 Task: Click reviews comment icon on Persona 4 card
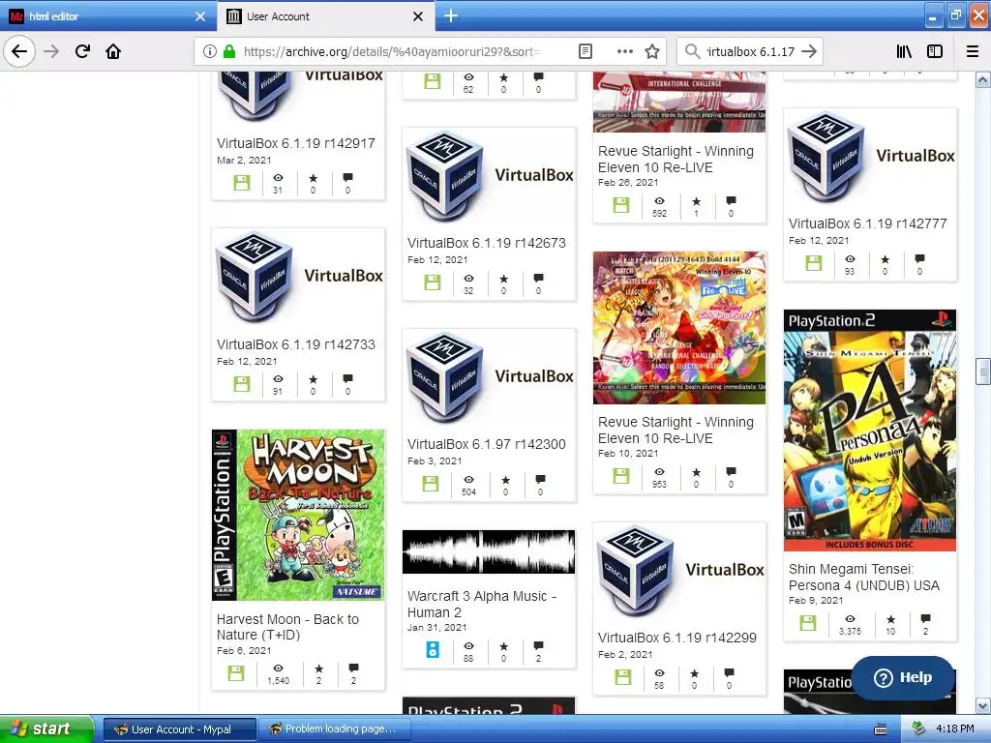click(x=925, y=618)
